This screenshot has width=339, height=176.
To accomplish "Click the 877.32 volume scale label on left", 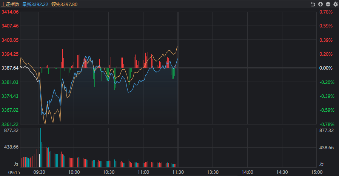I will [11, 130].
